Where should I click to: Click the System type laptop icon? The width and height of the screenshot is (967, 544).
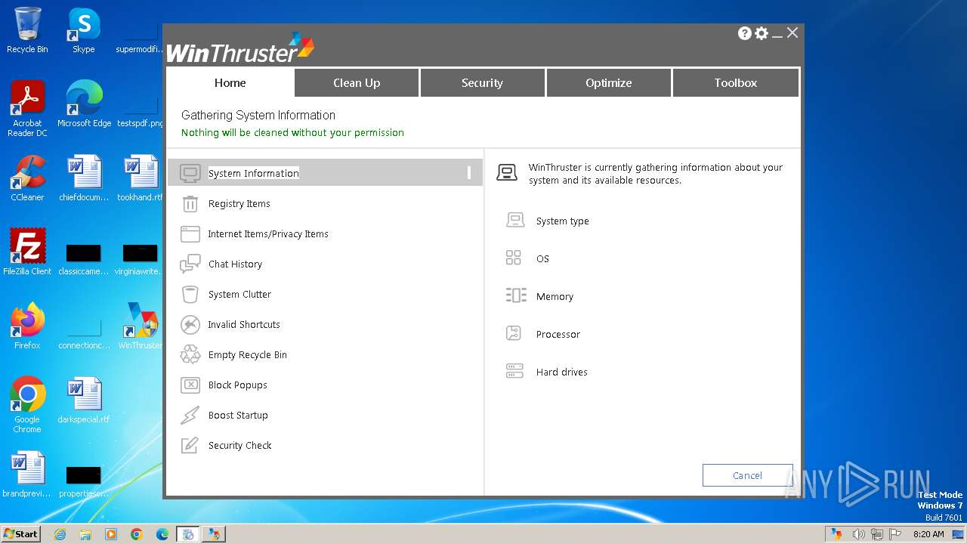(x=515, y=221)
